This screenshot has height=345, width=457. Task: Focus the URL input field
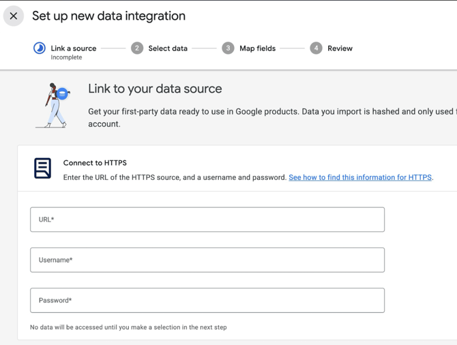[207, 220]
